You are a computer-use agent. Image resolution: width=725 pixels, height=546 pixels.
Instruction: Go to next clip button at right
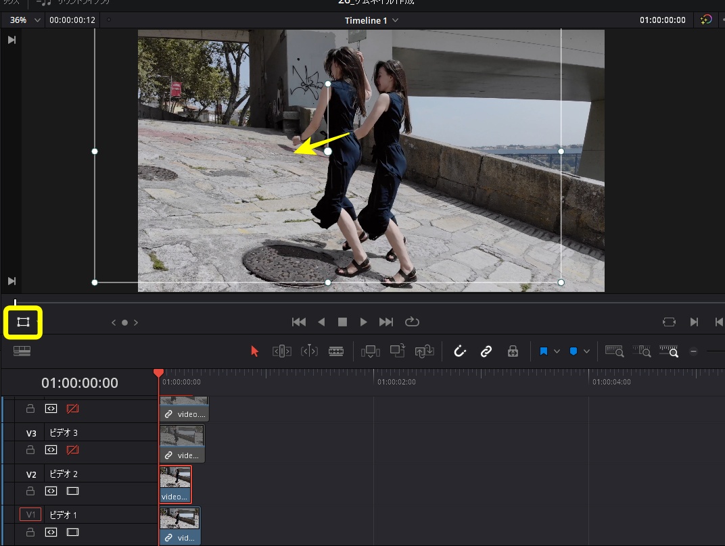point(694,322)
